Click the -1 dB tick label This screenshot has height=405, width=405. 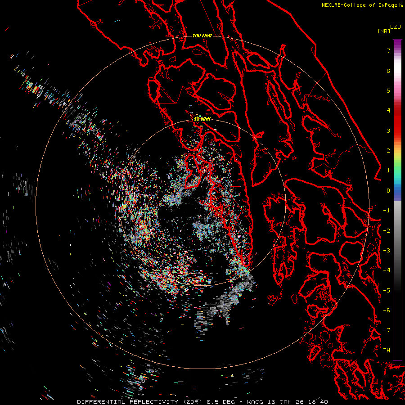pyautogui.click(x=387, y=211)
